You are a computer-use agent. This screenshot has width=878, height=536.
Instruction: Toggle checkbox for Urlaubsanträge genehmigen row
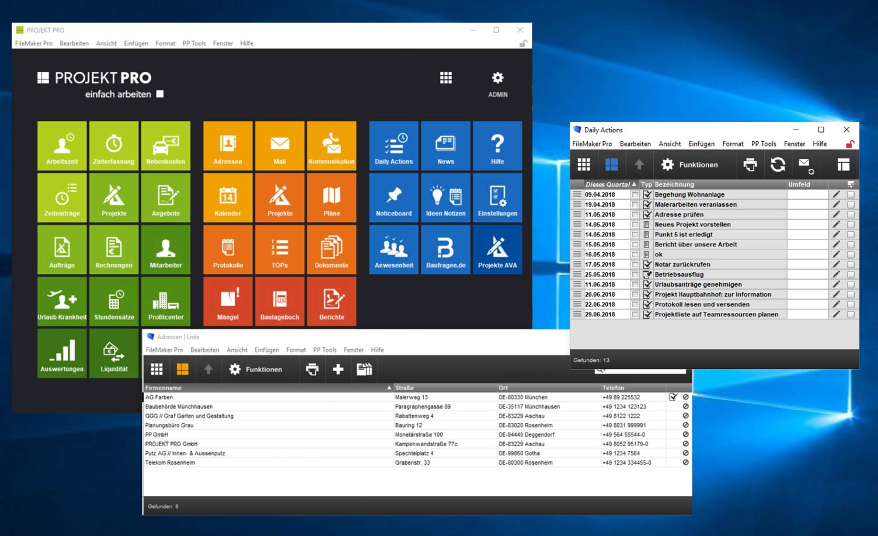tap(851, 284)
